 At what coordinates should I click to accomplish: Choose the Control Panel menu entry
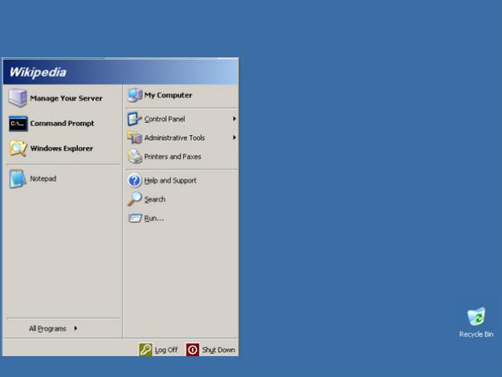pos(182,119)
